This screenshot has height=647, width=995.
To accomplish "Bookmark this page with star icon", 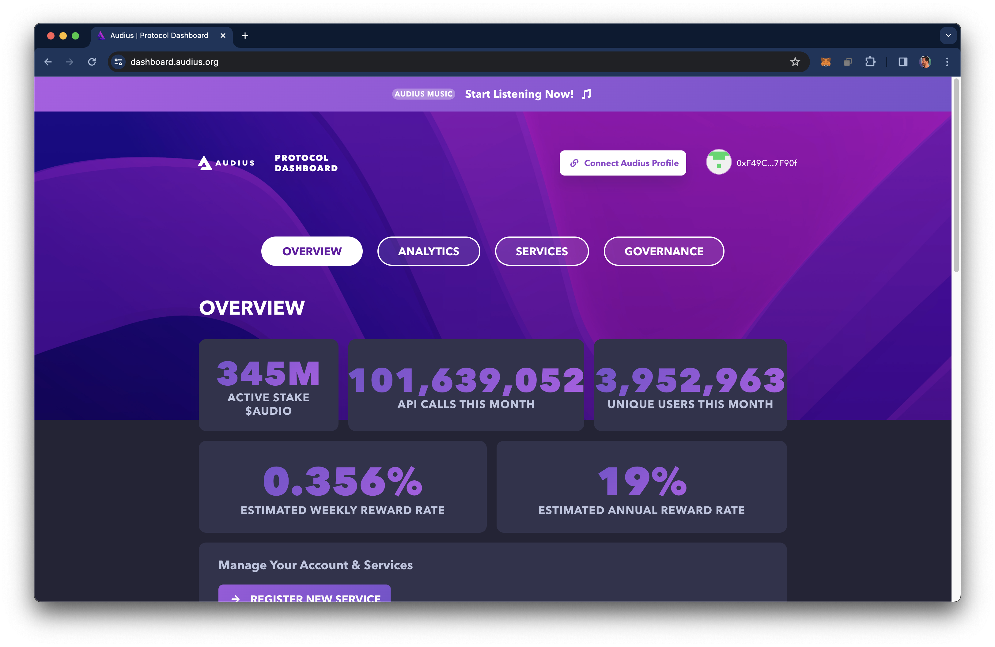I will 795,62.
